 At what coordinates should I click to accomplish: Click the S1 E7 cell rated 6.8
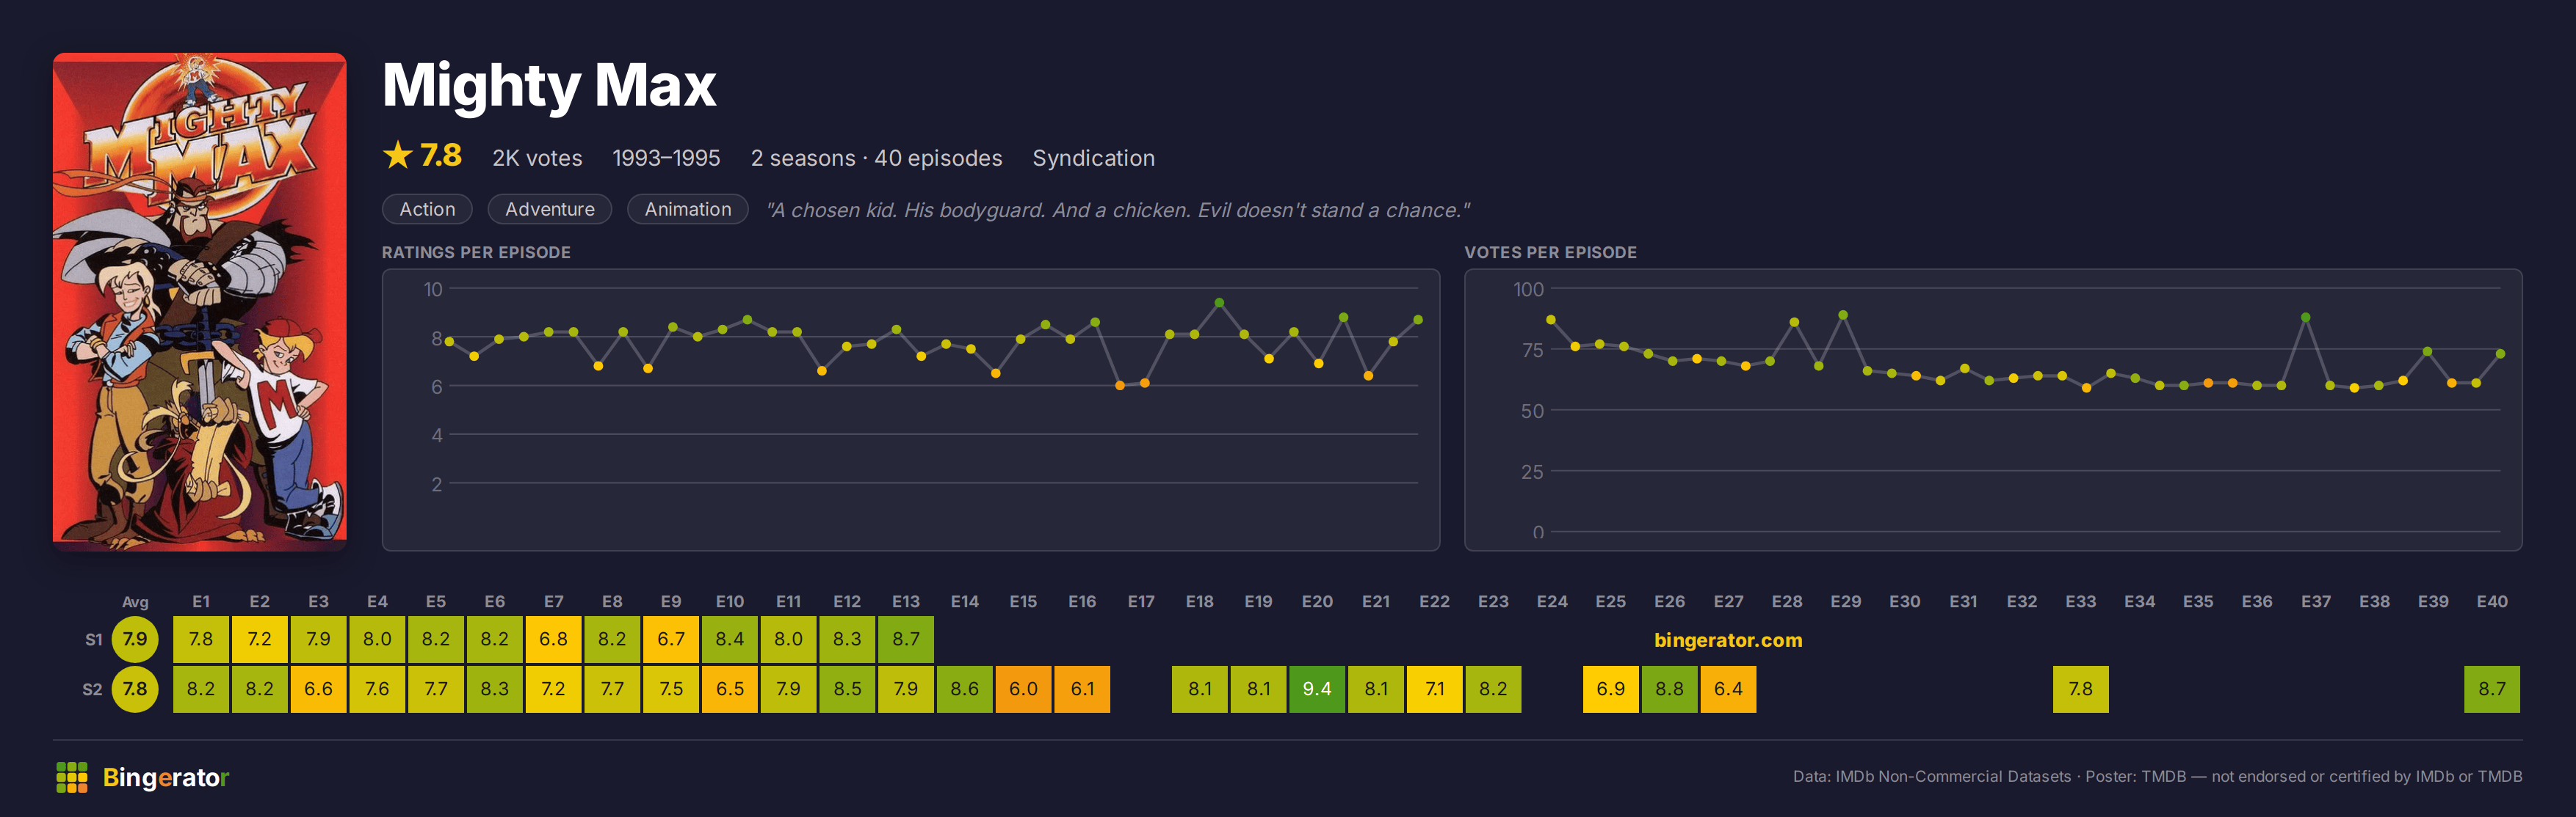553,640
